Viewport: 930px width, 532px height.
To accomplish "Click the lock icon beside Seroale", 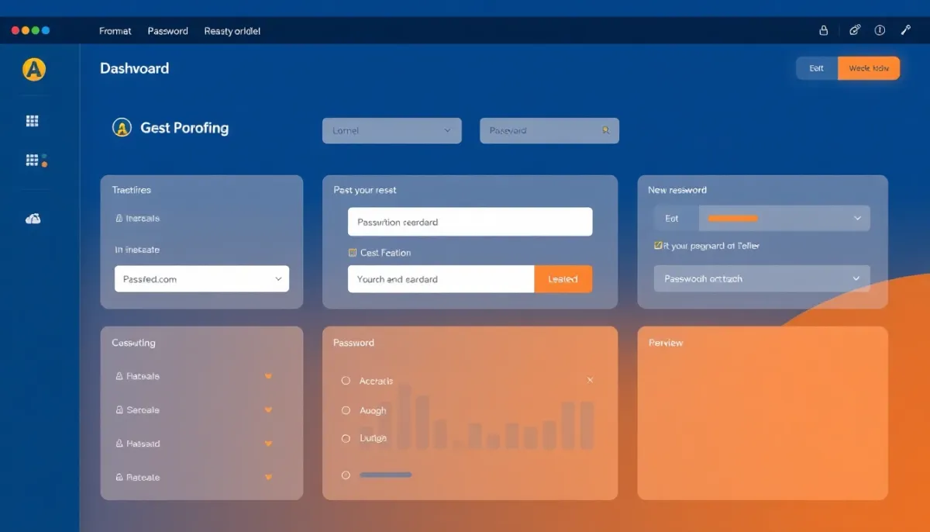I will (119, 409).
